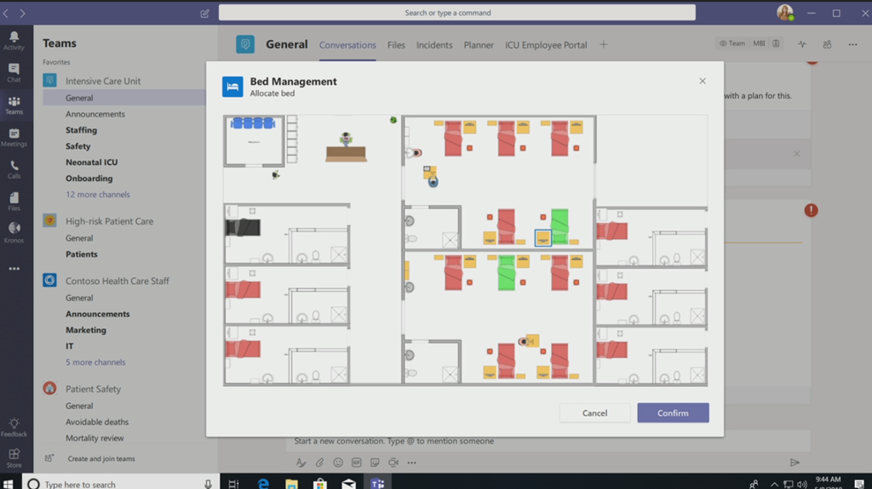Open Calls in the left rail

click(14, 169)
